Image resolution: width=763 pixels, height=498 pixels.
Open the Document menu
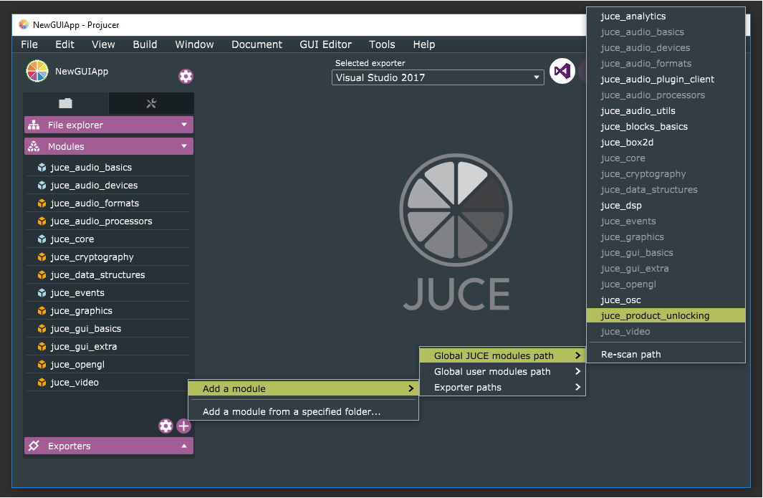tap(256, 44)
